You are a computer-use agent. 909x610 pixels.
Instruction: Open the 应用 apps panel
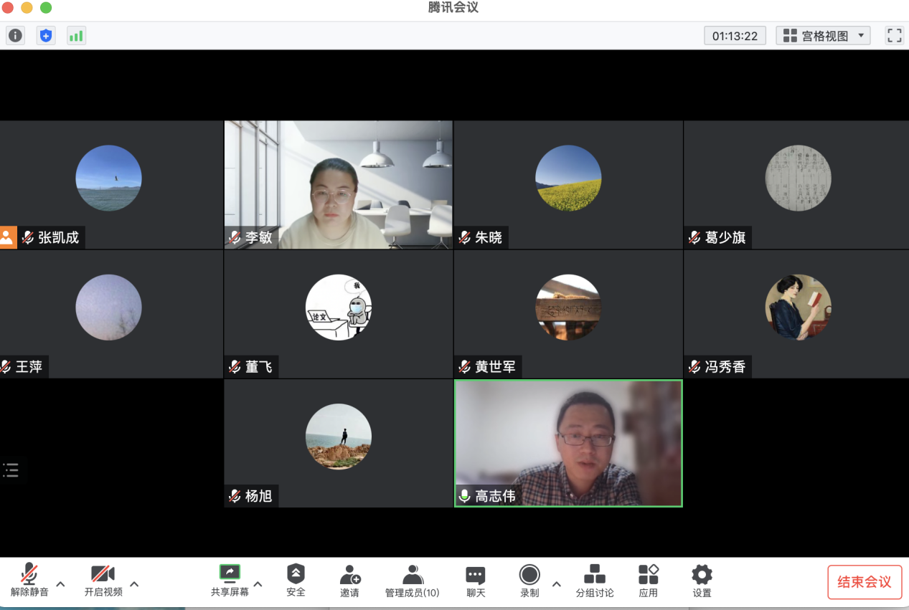pyautogui.click(x=649, y=580)
